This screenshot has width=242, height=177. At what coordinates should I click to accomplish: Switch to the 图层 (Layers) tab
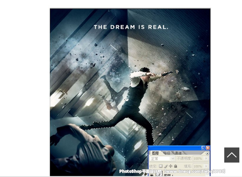155,153
